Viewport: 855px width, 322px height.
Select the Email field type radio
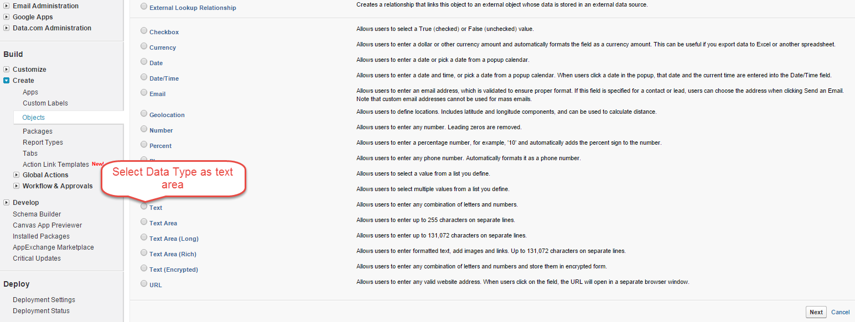tap(144, 93)
